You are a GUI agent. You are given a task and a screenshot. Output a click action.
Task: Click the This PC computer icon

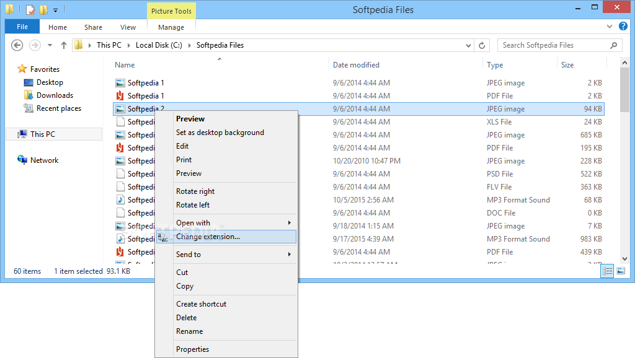[22, 134]
